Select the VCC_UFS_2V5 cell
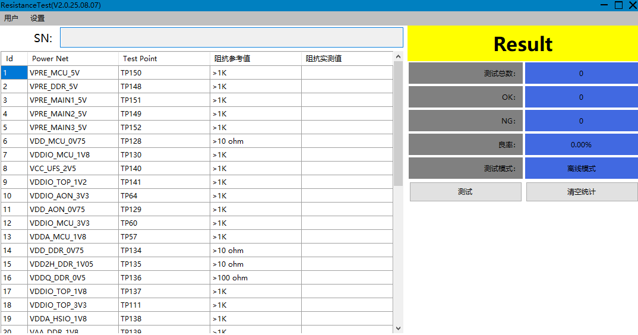This screenshot has height=335, width=638. tap(73, 169)
